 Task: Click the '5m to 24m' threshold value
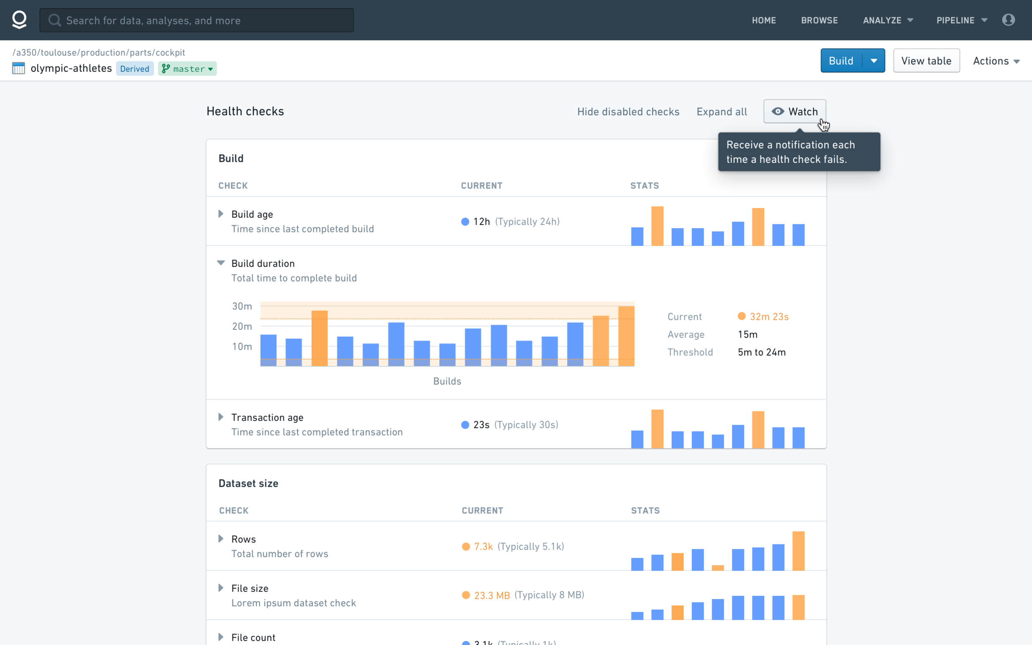(x=762, y=352)
